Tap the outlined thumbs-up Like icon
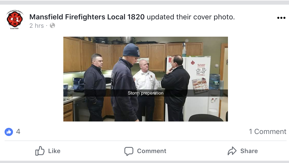Viewport: 289px width, 163px height. coord(40,151)
